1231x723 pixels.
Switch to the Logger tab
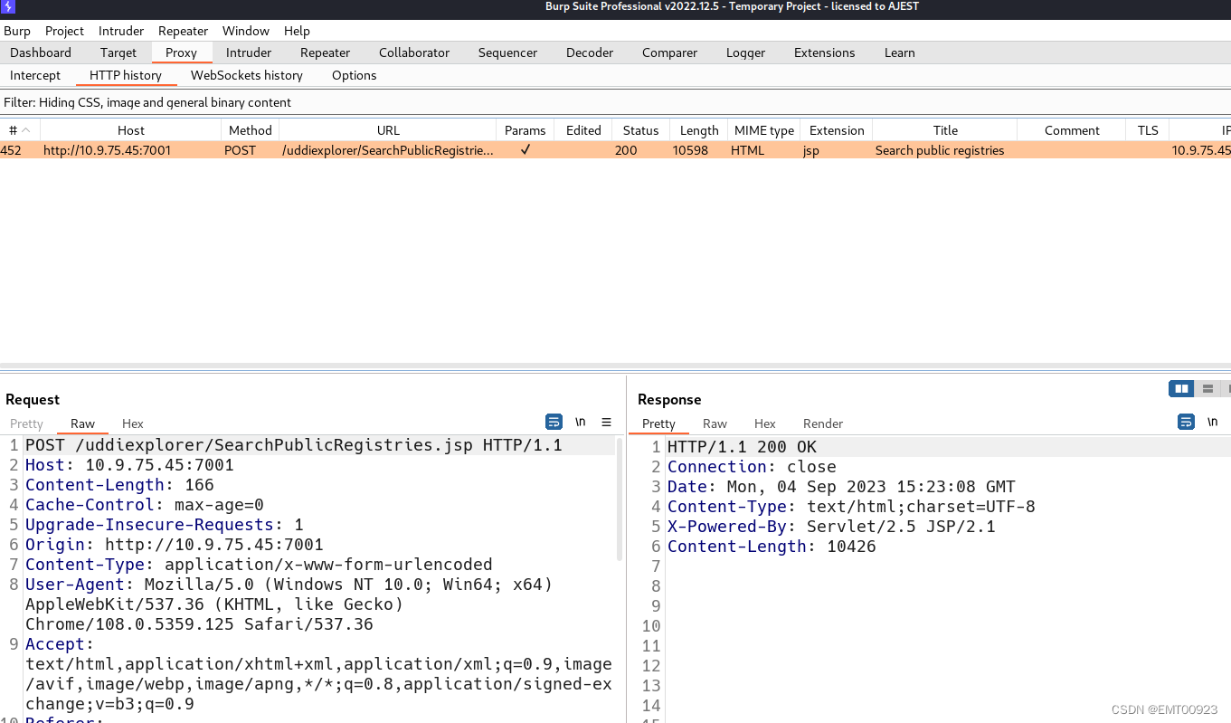745,52
